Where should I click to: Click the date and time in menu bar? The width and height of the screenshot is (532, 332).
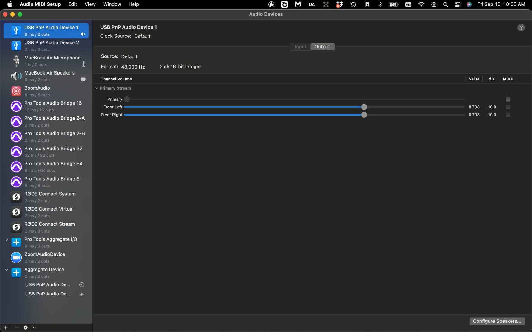(501, 4)
